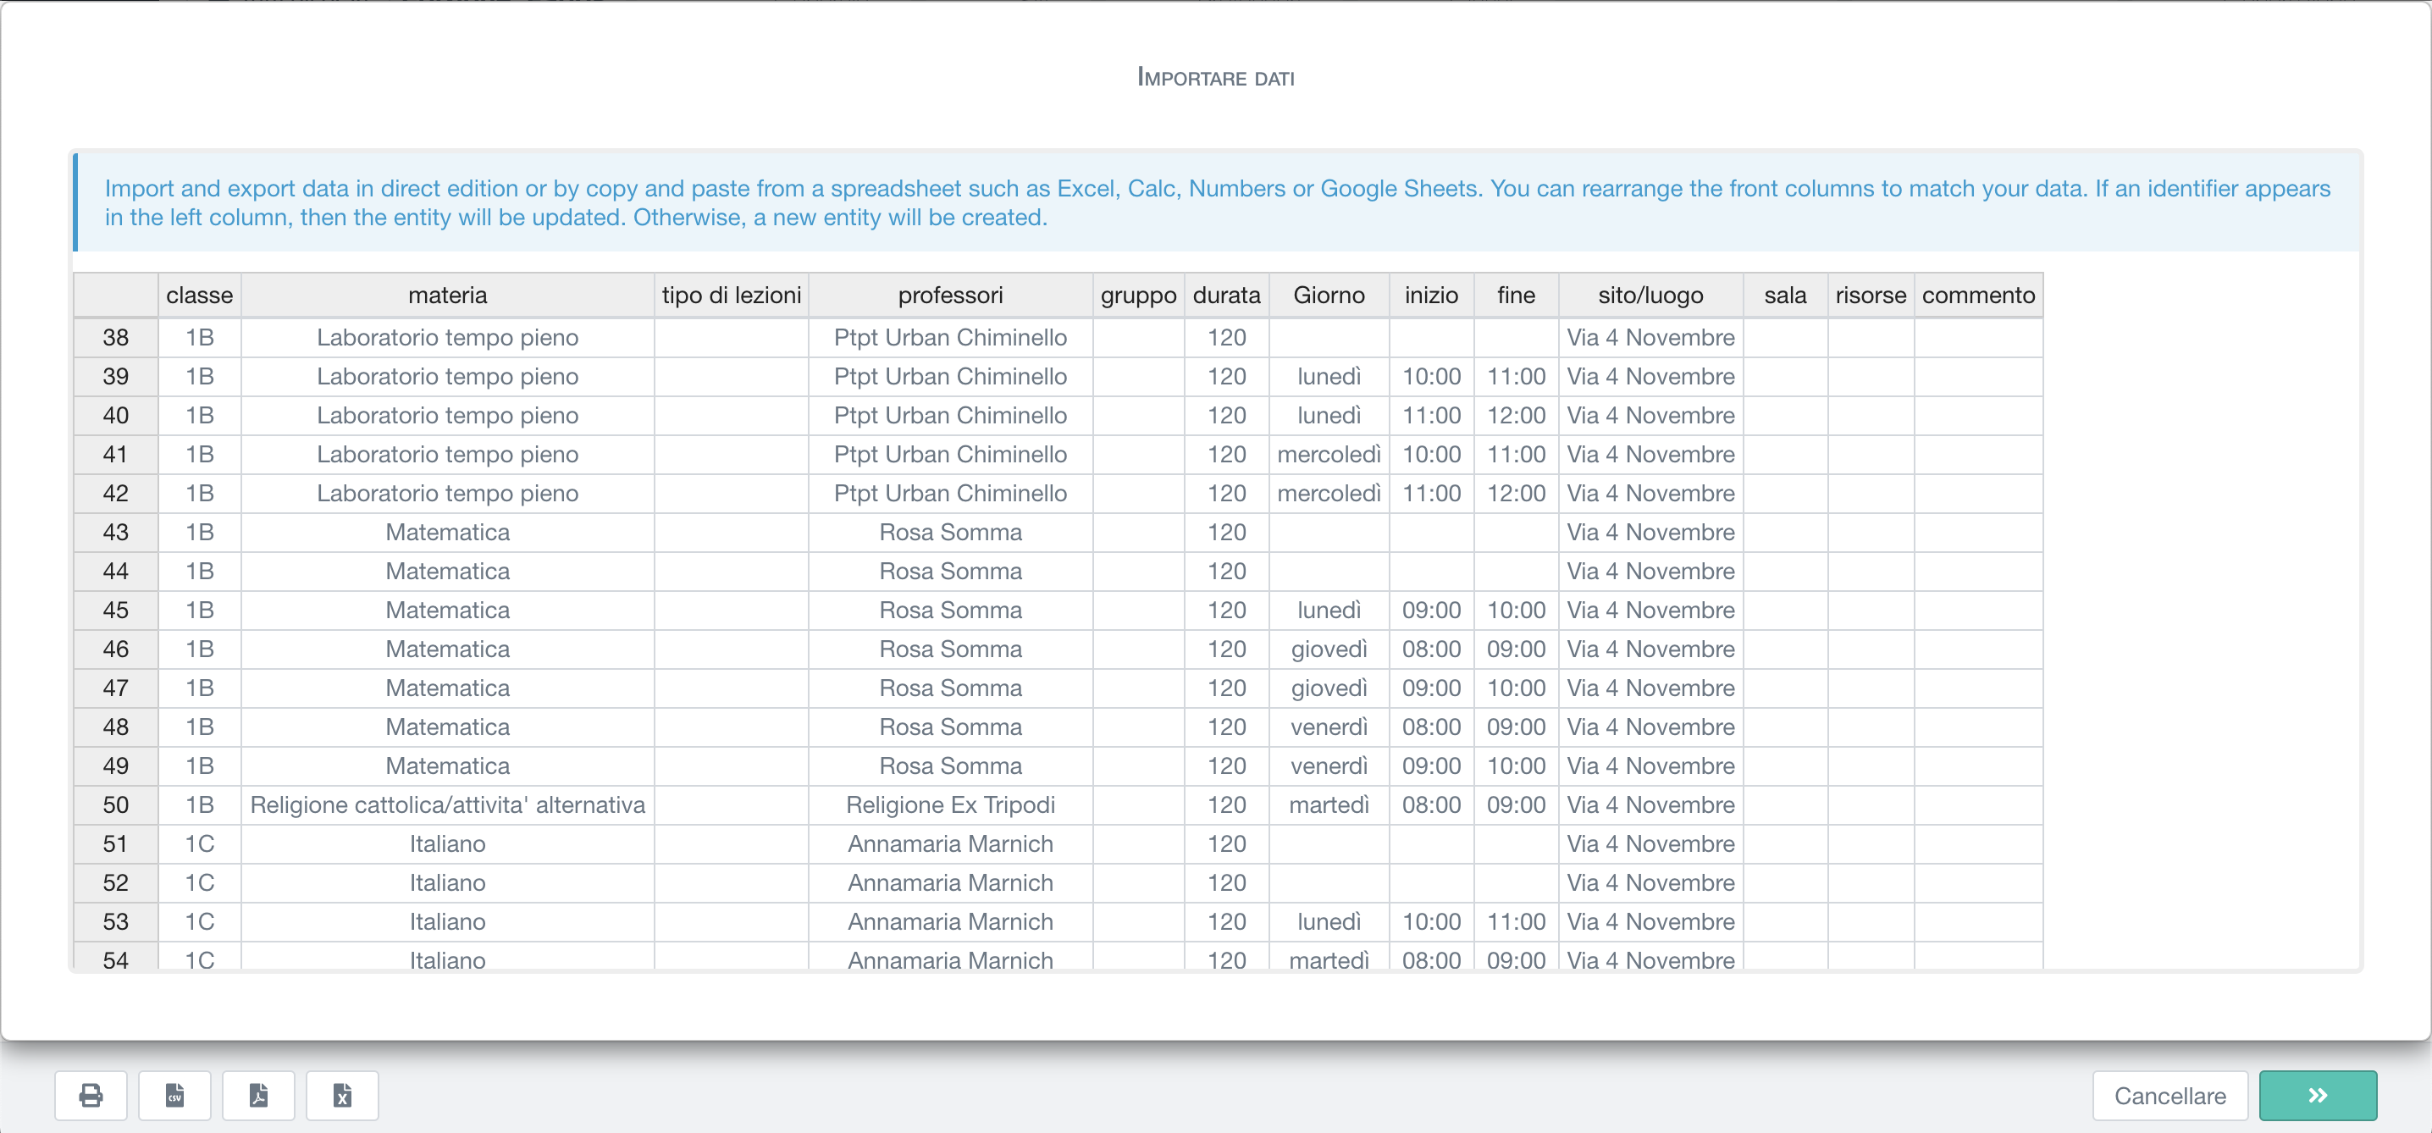Click the 'sito/luogo' column header
Screen dimensions: 2432x1133
coord(1650,296)
